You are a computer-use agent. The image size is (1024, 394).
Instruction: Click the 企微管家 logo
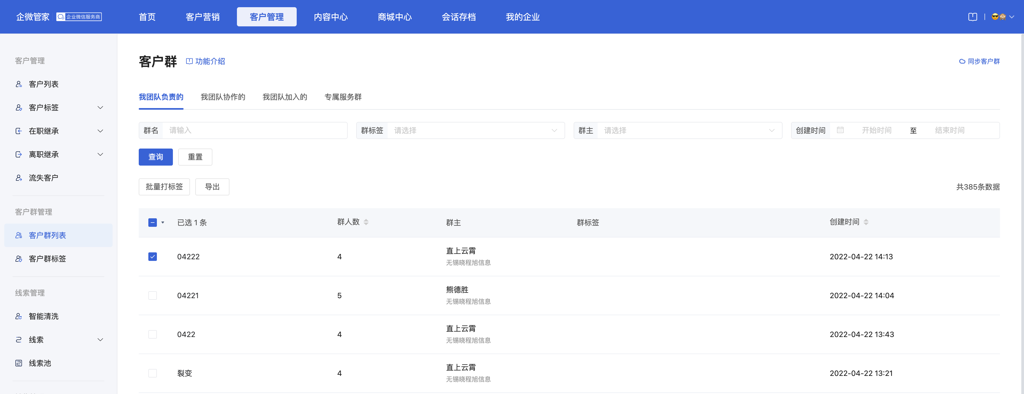pyautogui.click(x=33, y=17)
